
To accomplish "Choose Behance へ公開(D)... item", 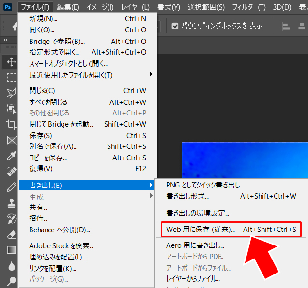I will 87,230.
